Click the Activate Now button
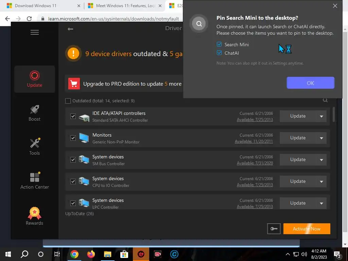 pyautogui.click(x=307, y=229)
